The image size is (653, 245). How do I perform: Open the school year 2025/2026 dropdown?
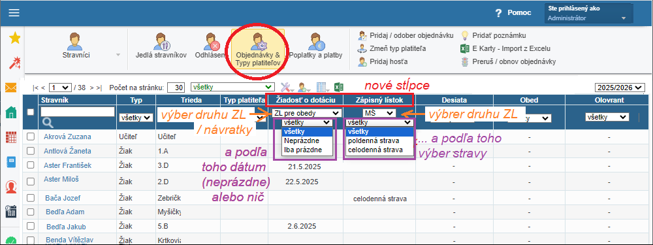point(620,88)
